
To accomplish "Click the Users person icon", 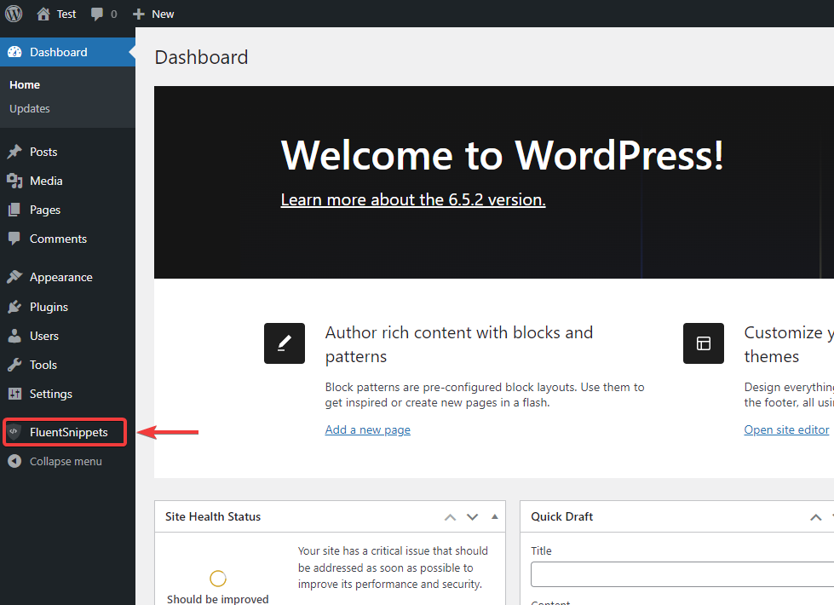I will 14,336.
